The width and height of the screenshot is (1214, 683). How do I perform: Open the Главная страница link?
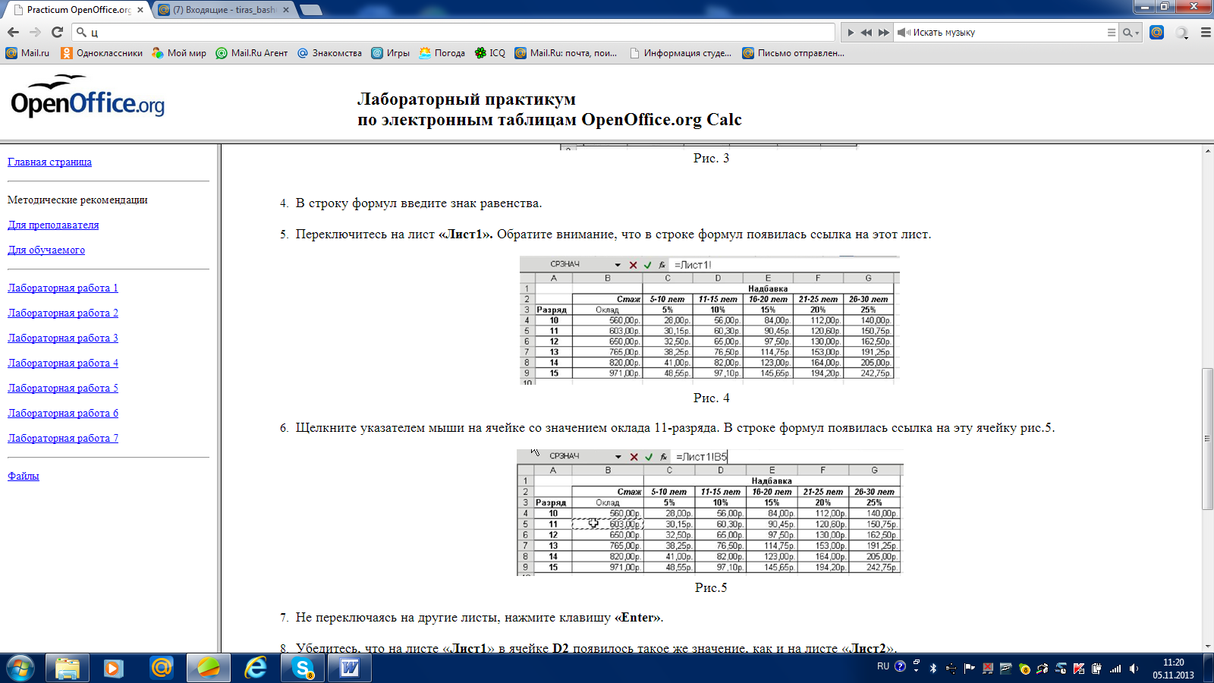49,162
